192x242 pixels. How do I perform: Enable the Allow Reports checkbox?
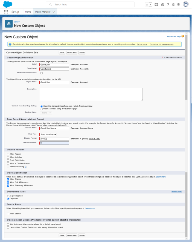click(x=8, y=154)
